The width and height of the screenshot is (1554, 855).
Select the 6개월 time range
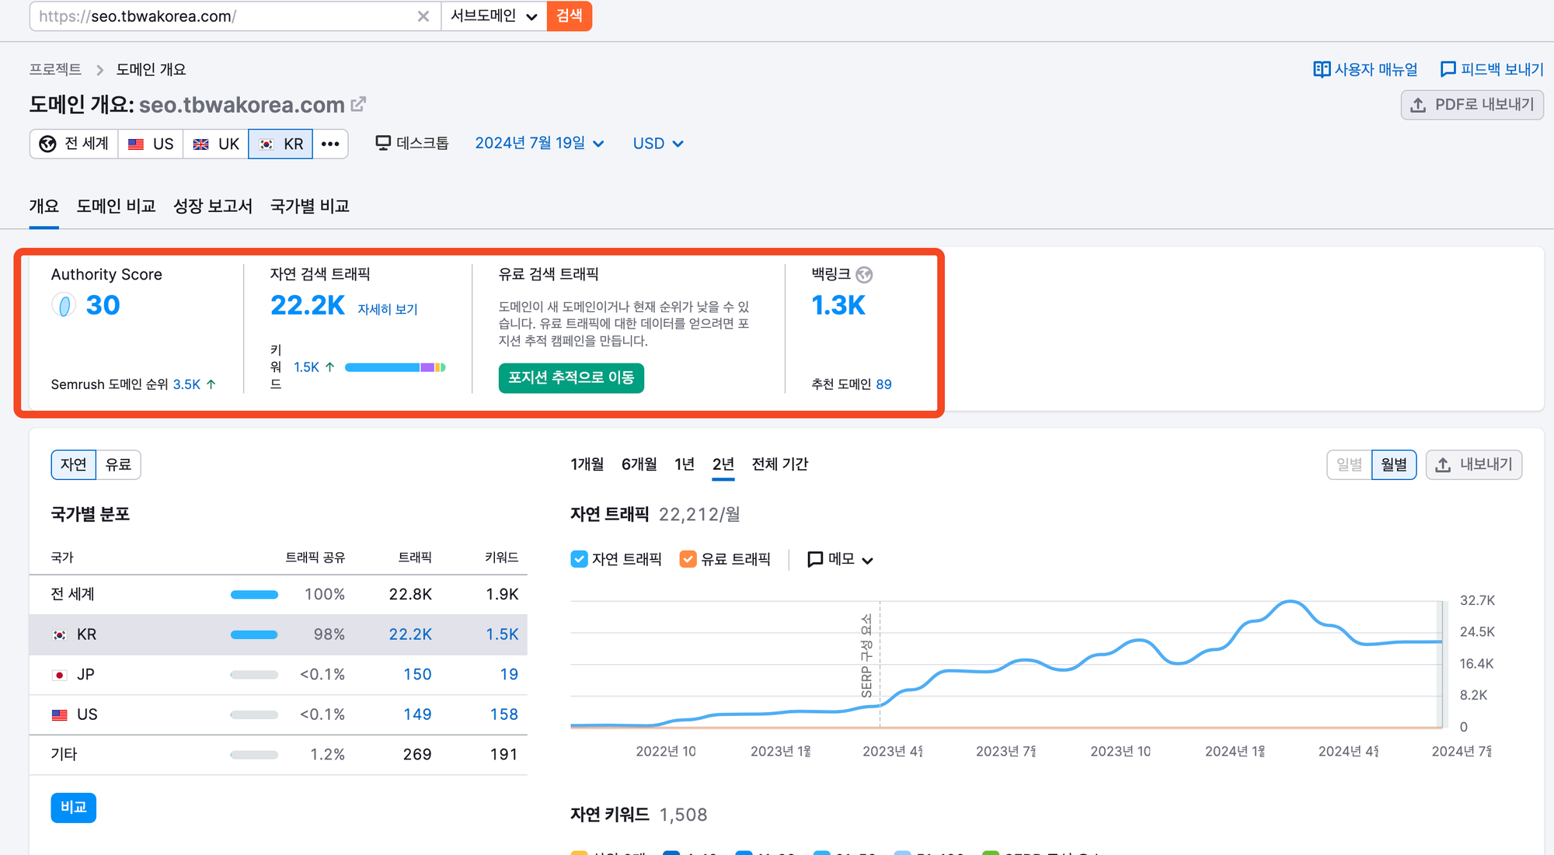click(x=639, y=464)
